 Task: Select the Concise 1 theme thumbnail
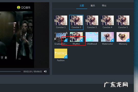coord(61,20)
